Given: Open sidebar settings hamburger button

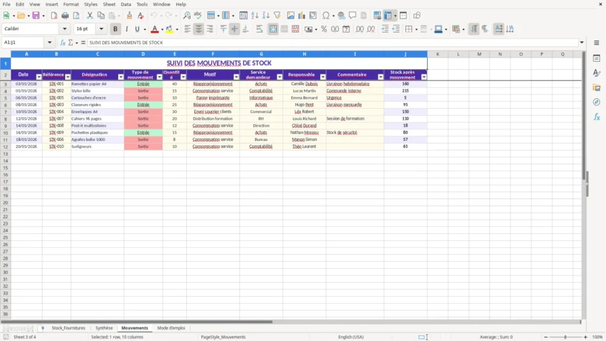Looking at the screenshot, I should pyautogui.click(x=597, y=43).
